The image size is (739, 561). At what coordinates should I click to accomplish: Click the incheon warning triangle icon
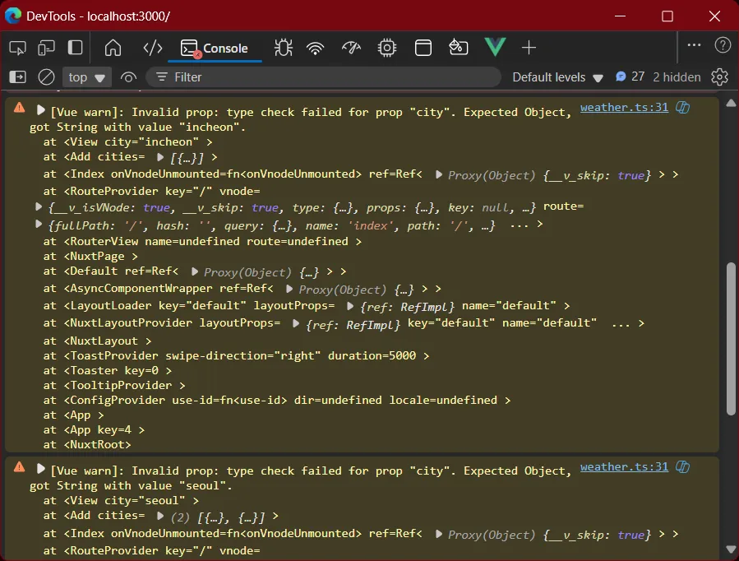20,108
